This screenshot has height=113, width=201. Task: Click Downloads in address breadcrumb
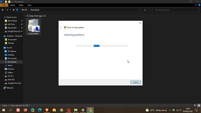click(35, 10)
